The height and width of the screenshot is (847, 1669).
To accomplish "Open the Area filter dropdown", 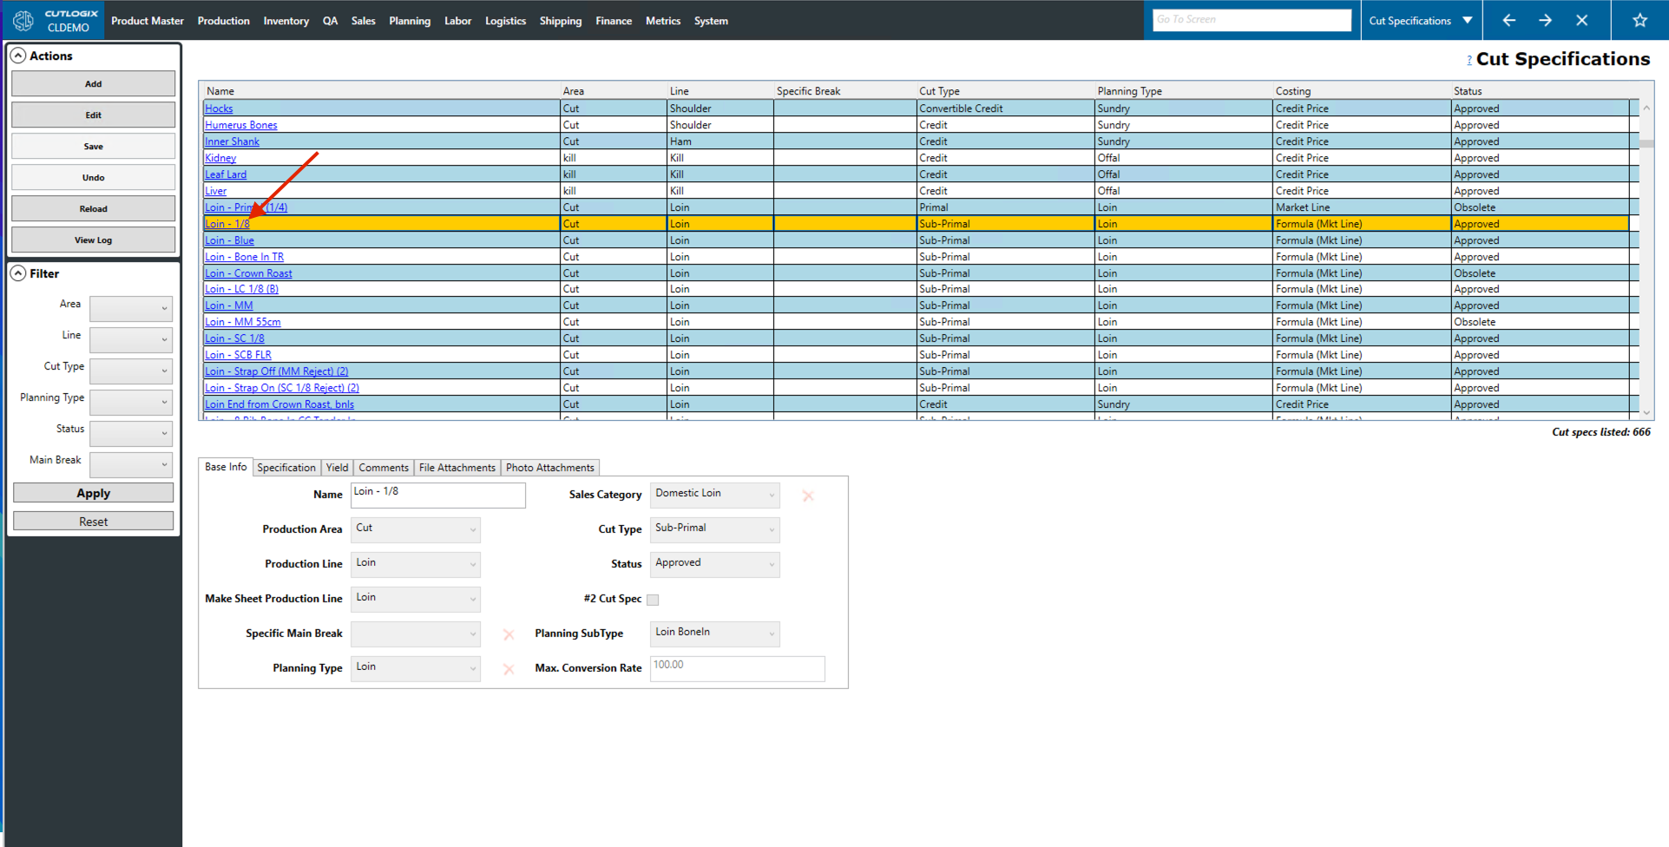I will pyautogui.click(x=131, y=308).
